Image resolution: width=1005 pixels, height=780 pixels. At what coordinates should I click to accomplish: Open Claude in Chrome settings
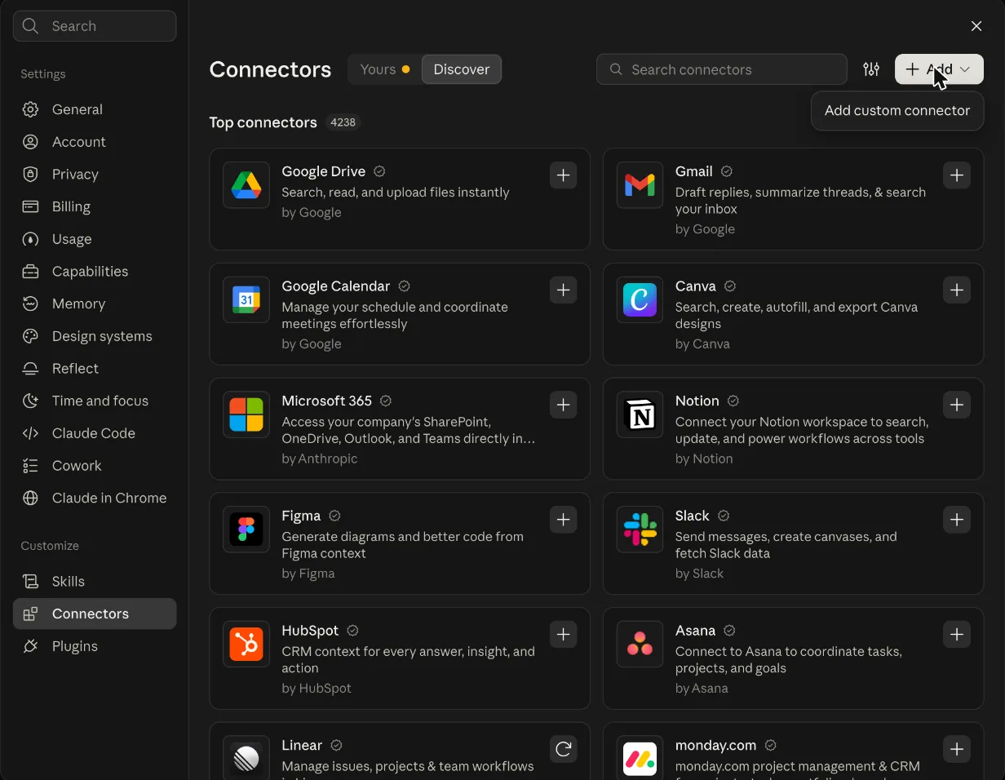pyautogui.click(x=95, y=498)
